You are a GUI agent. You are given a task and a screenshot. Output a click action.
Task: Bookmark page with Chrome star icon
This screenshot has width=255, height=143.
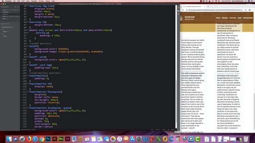click(246, 10)
